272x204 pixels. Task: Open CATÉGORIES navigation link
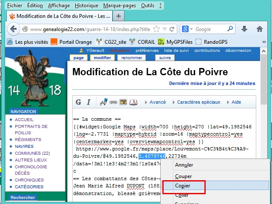(x=29, y=187)
